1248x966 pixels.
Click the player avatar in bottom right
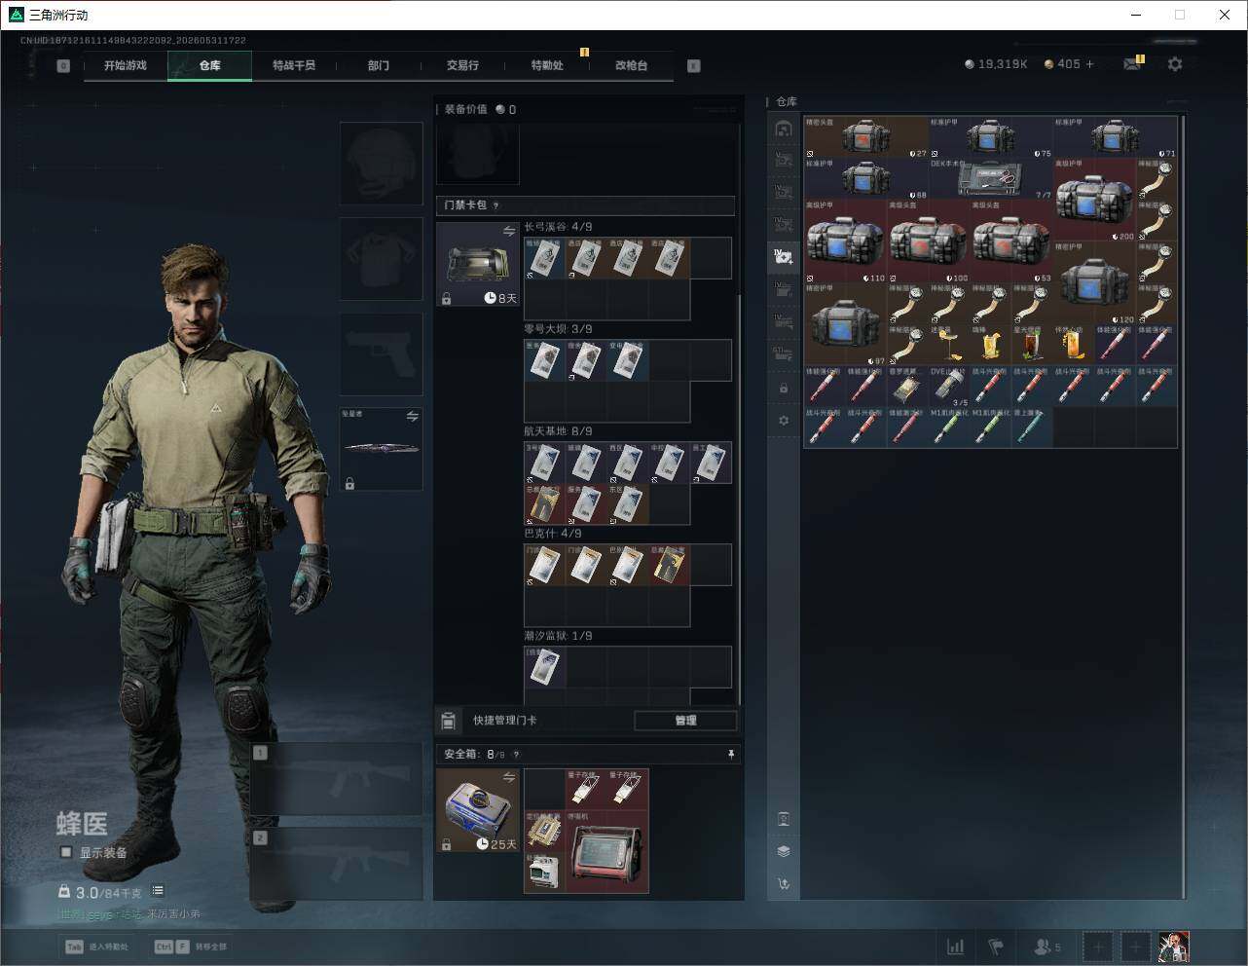coord(1174,947)
